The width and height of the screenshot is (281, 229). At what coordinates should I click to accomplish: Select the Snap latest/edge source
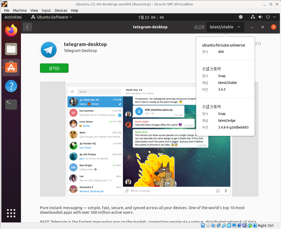pyautogui.click(x=225, y=117)
